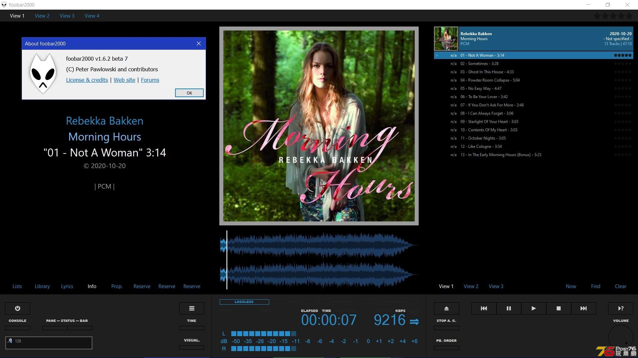
Task: Click the search magnifier icon in the search box
Action: [10, 341]
